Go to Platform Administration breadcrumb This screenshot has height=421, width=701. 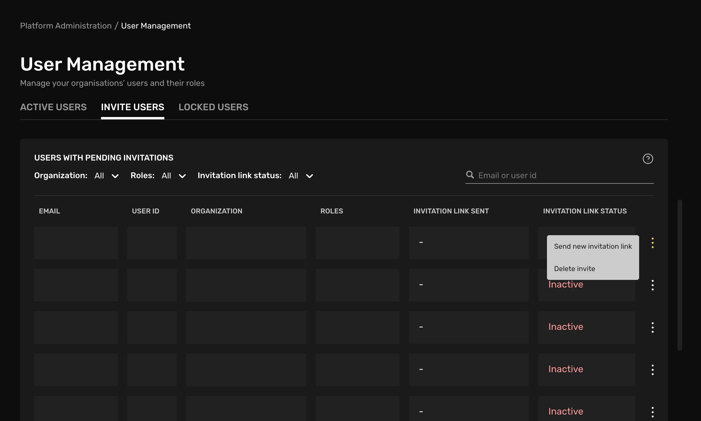(66, 26)
